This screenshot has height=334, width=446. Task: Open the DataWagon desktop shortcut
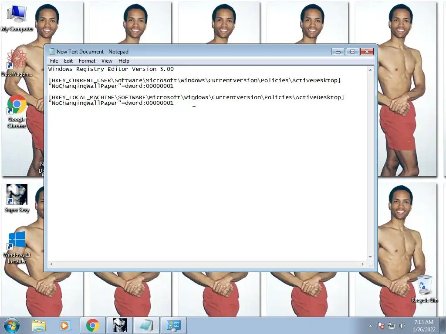click(17, 63)
